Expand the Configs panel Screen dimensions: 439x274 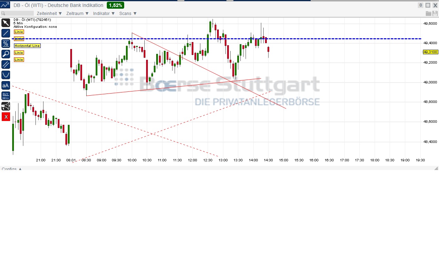click(12, 169)
